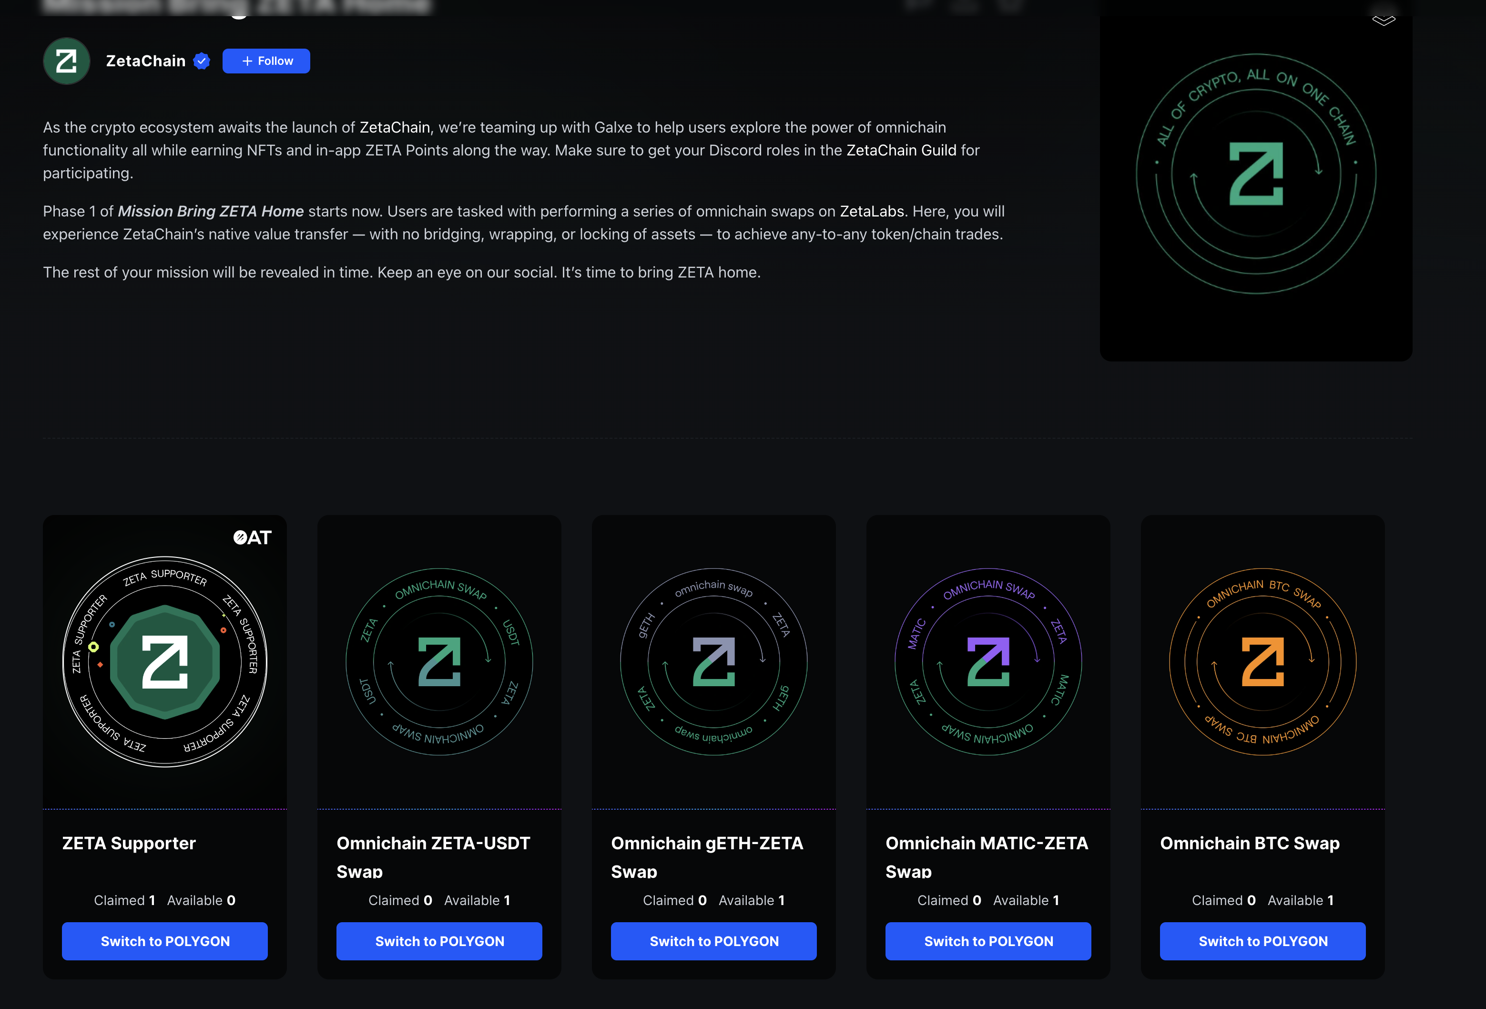Switch to POLYGON for ZETA-USDT Swap
The height and width of the screenshot is (1009, 1486).
[x=439, y=940]
